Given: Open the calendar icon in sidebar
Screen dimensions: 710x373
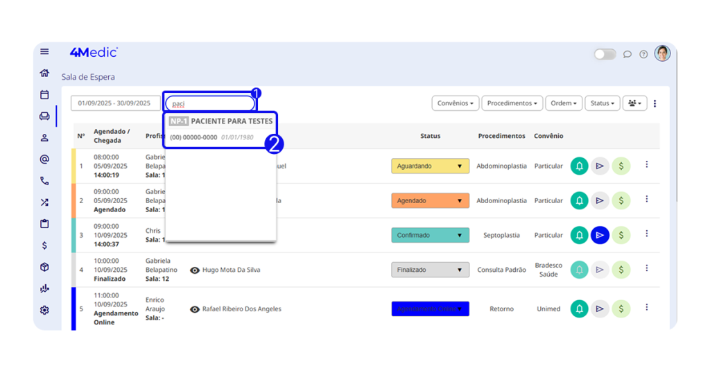Looking at the screenshot, I should (44, 94).
